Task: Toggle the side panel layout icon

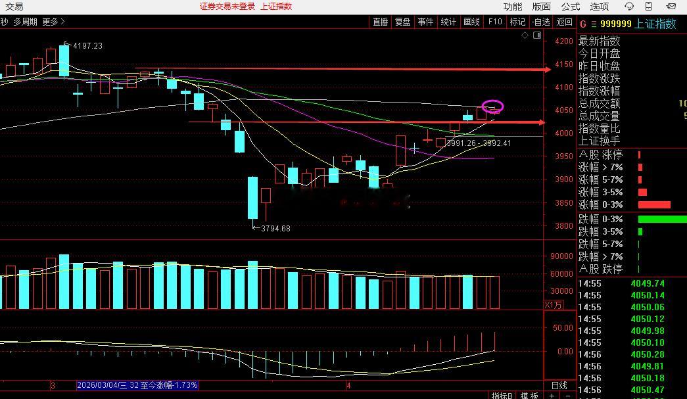Action: 537,35
